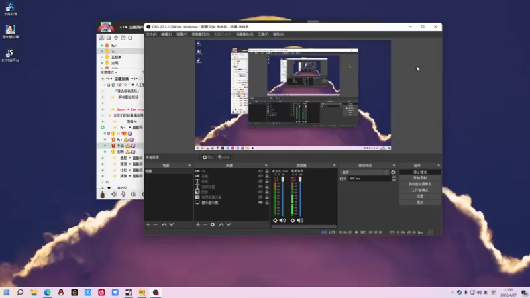
Task: Collapse the top channel group in chat tree
Action: point(103,79)
